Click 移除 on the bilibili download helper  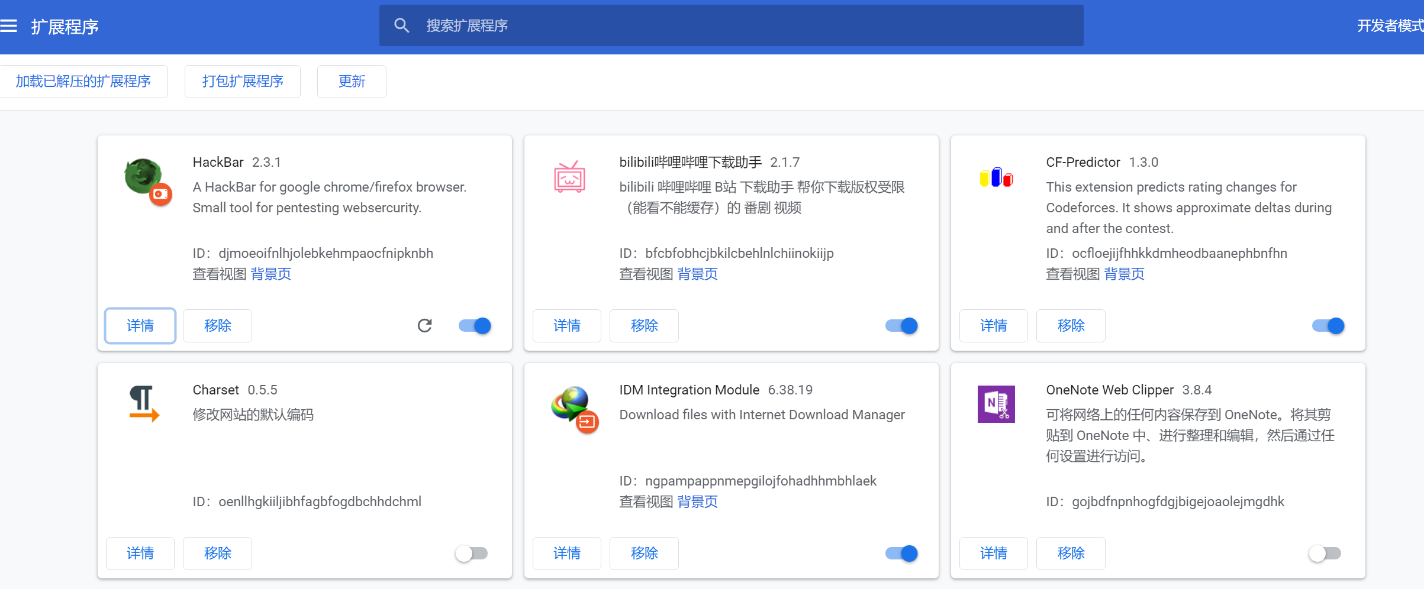643,325
